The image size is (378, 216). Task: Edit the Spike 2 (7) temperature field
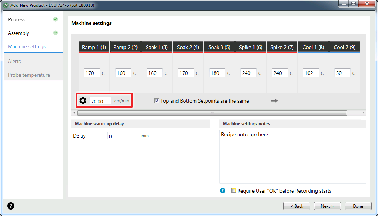[x=280, y=73]
